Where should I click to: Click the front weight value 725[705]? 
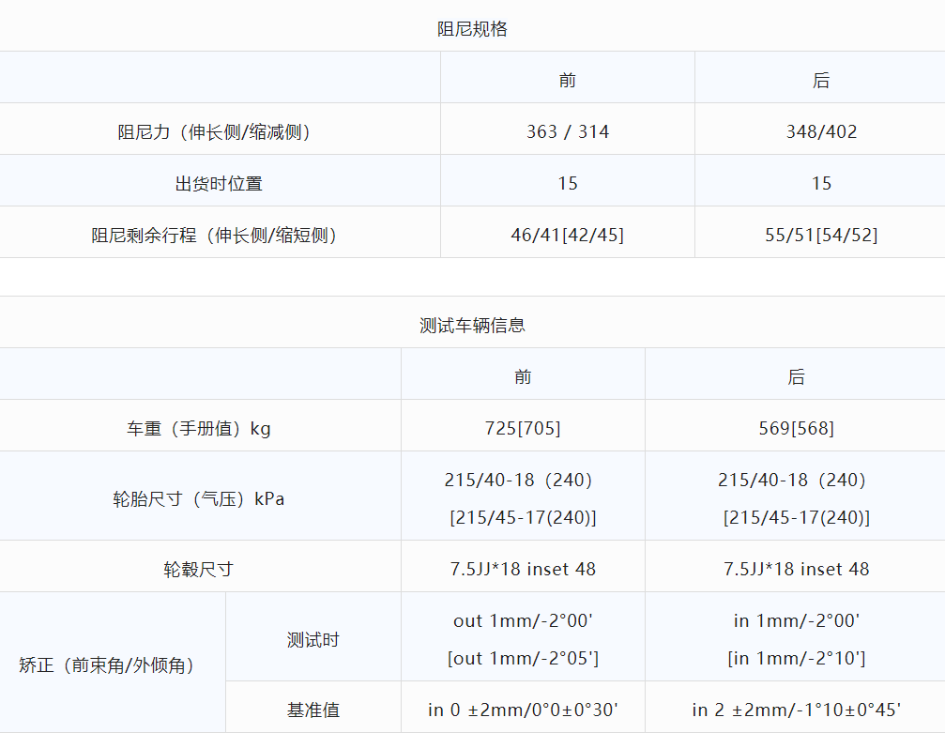523,429
